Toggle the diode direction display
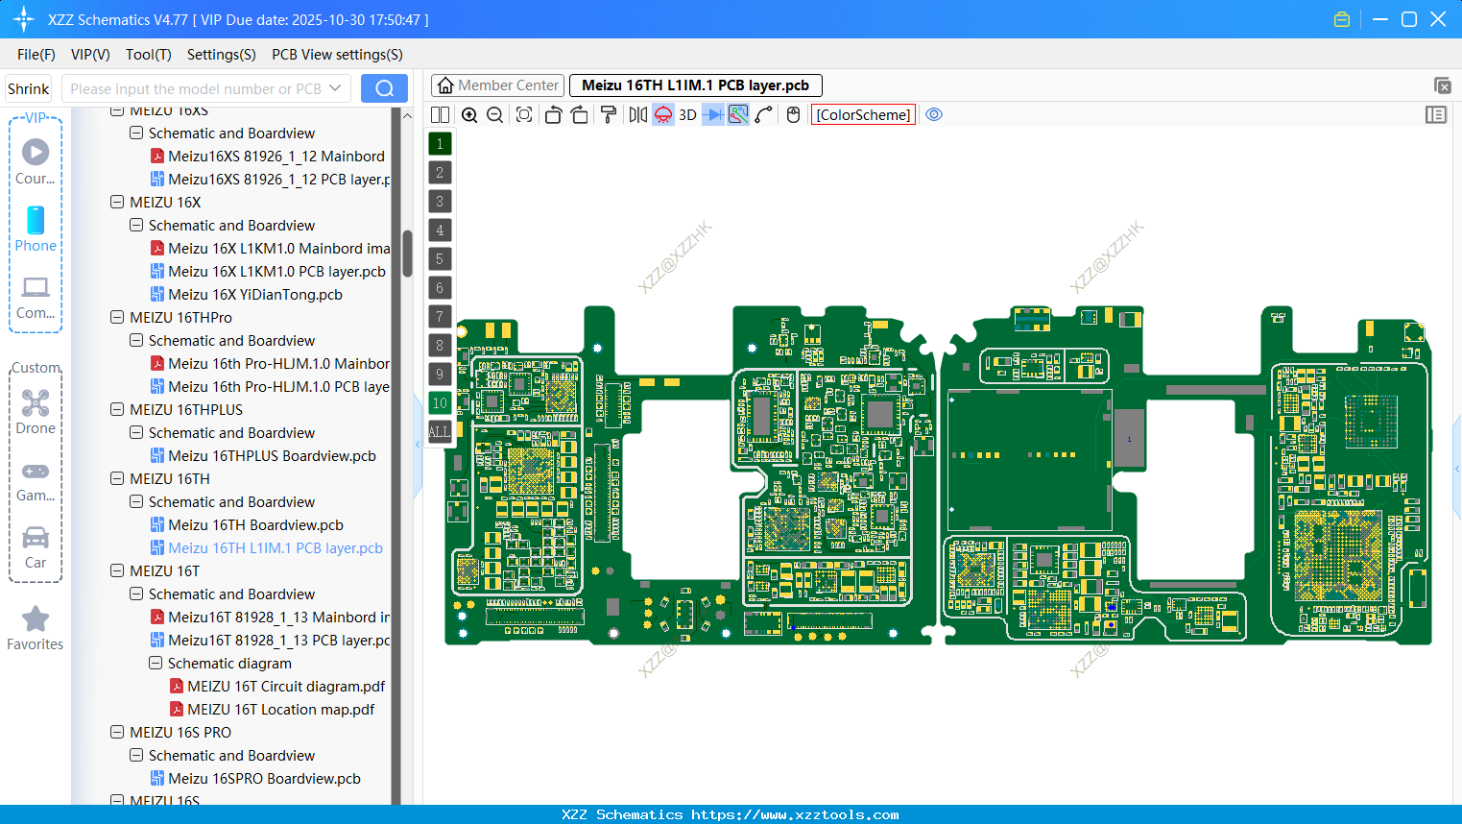This screenshot has width=1462, height=824. click(x=711, y=114)
